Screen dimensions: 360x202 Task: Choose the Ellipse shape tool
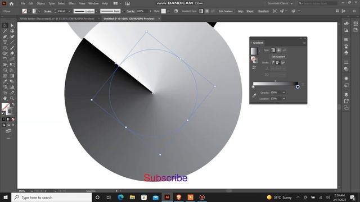point(5,48)
